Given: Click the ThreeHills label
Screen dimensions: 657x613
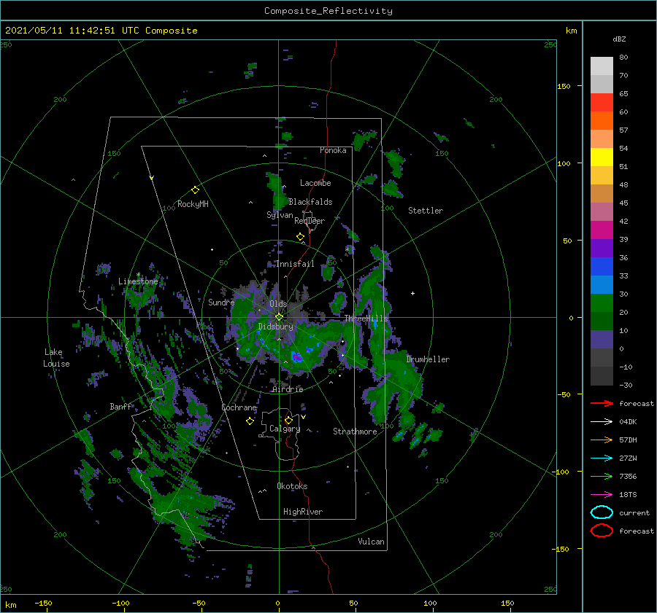Looking at the screenshot, I should tap(366, 319).
